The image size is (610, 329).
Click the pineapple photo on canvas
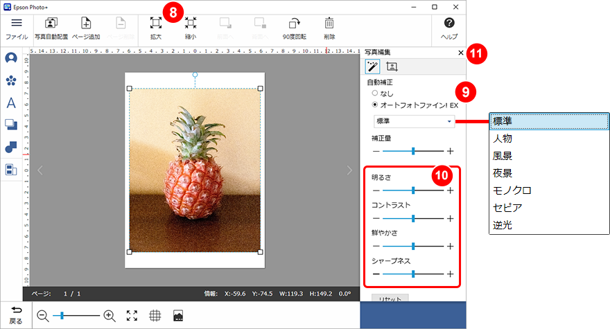(195, 170)
